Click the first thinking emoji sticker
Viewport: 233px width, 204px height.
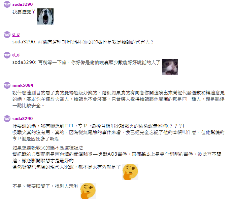(x=130, y=172)
